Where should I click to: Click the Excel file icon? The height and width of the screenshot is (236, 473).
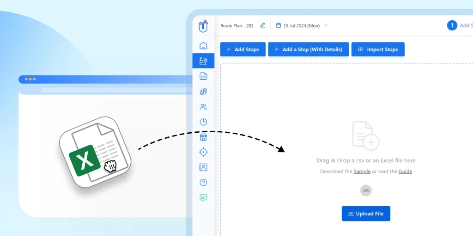click(x=95, y=152)
